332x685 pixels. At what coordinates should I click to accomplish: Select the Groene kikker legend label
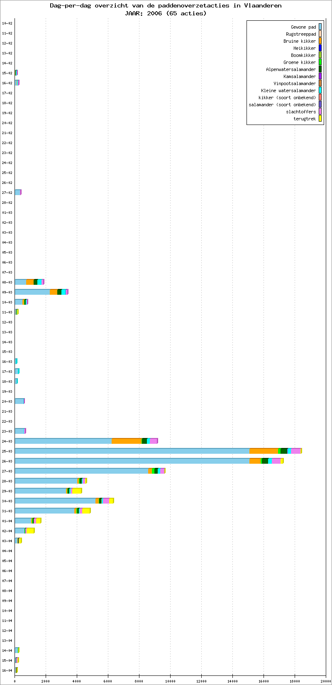299,62
